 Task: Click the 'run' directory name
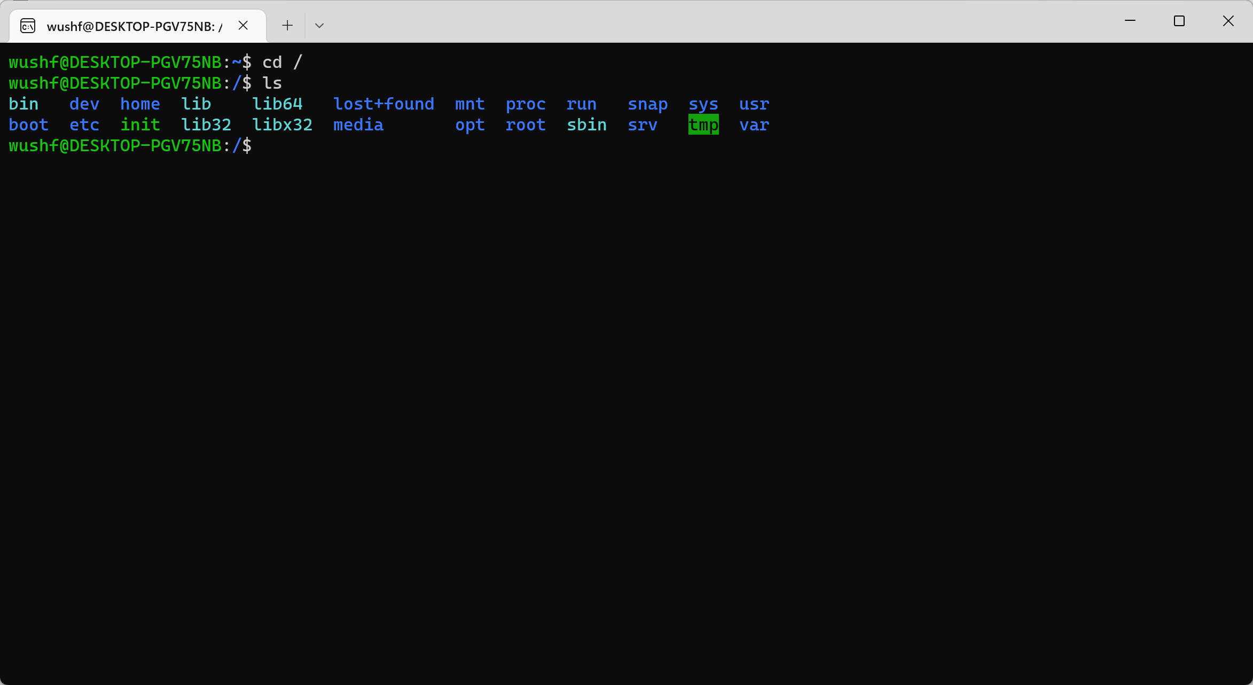tap(582, 104)
